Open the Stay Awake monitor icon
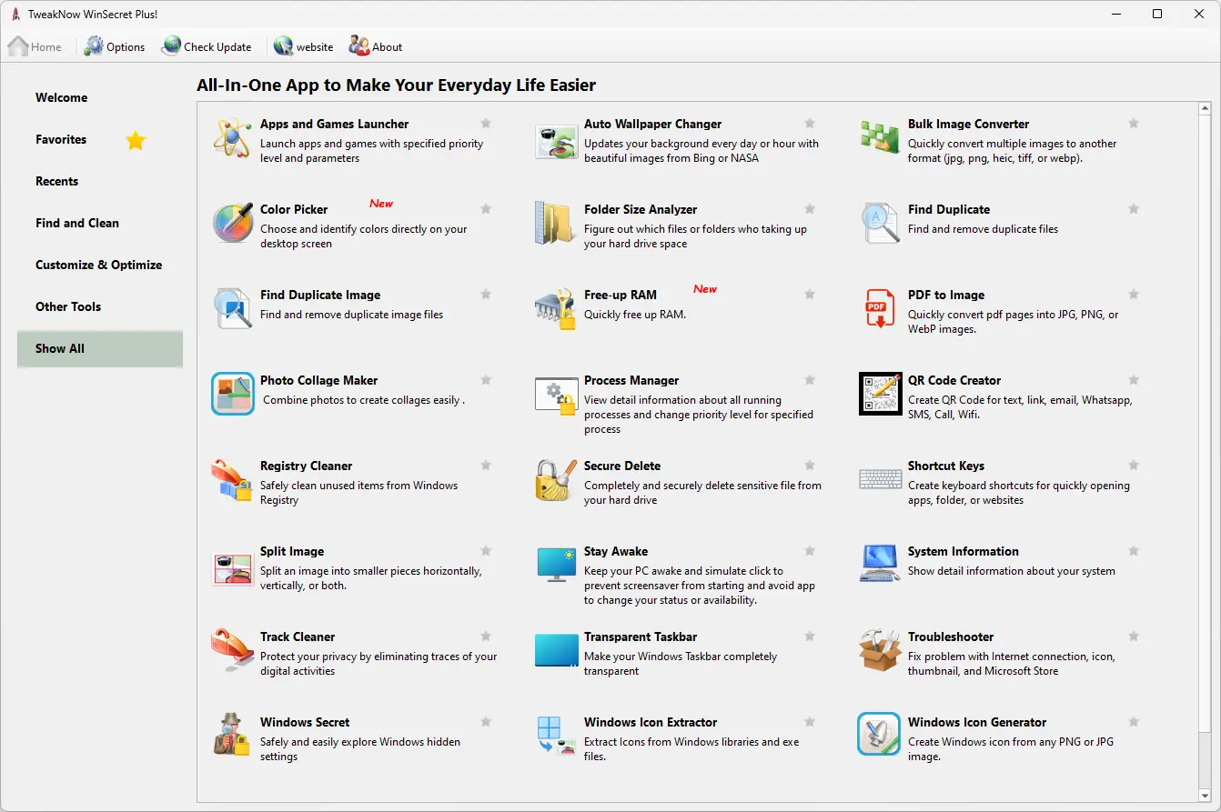The width and height of the screenshot is (1221, 812). point(556,566)
